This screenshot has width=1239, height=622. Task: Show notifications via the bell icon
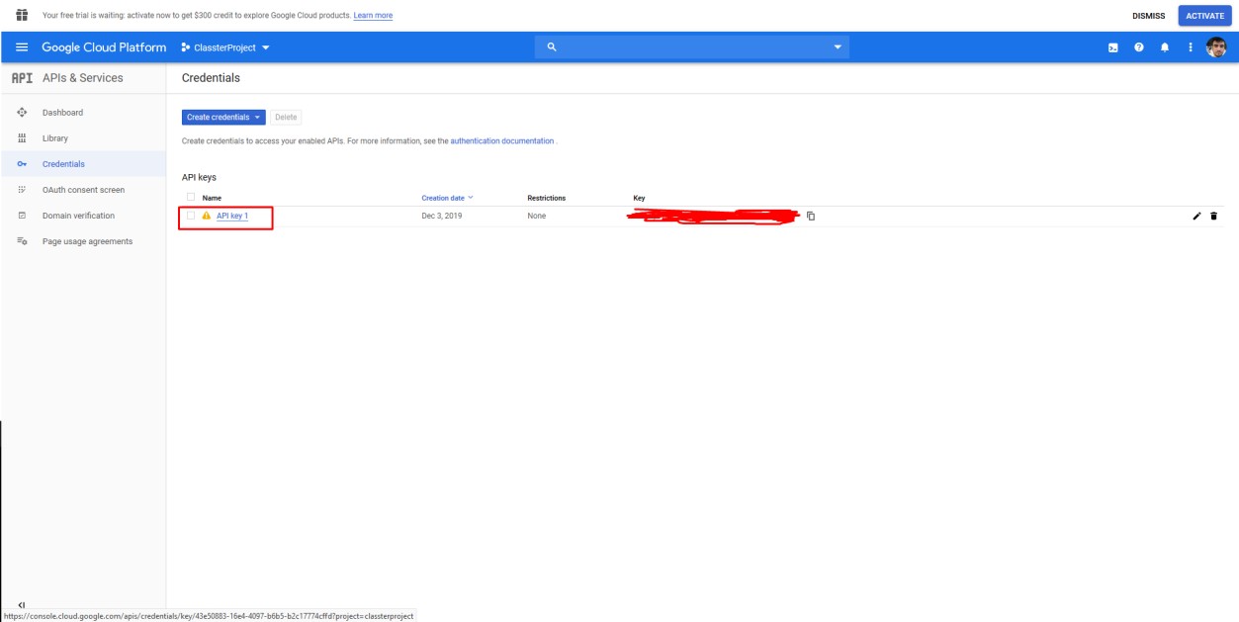tap(1165, 47)
